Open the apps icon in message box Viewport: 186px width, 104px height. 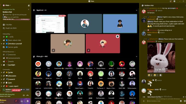click(x=185, y=101)
